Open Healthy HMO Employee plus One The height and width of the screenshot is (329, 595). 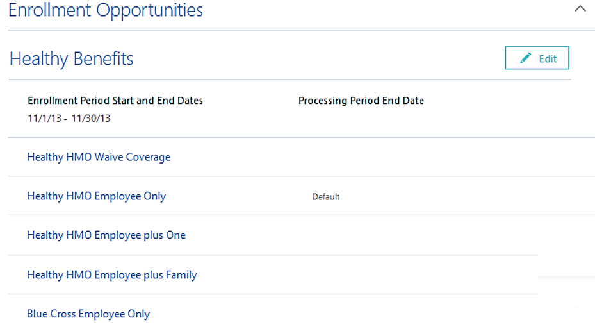pos(106,235)
